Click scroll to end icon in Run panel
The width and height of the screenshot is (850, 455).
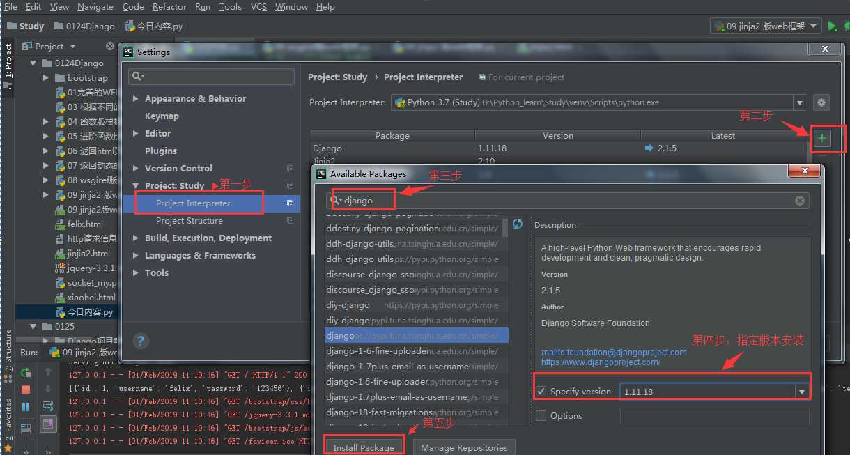pos(48,423)
